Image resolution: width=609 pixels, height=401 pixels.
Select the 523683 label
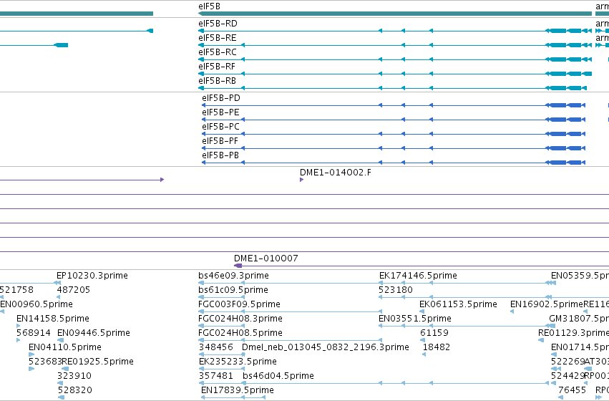point(45,362)
